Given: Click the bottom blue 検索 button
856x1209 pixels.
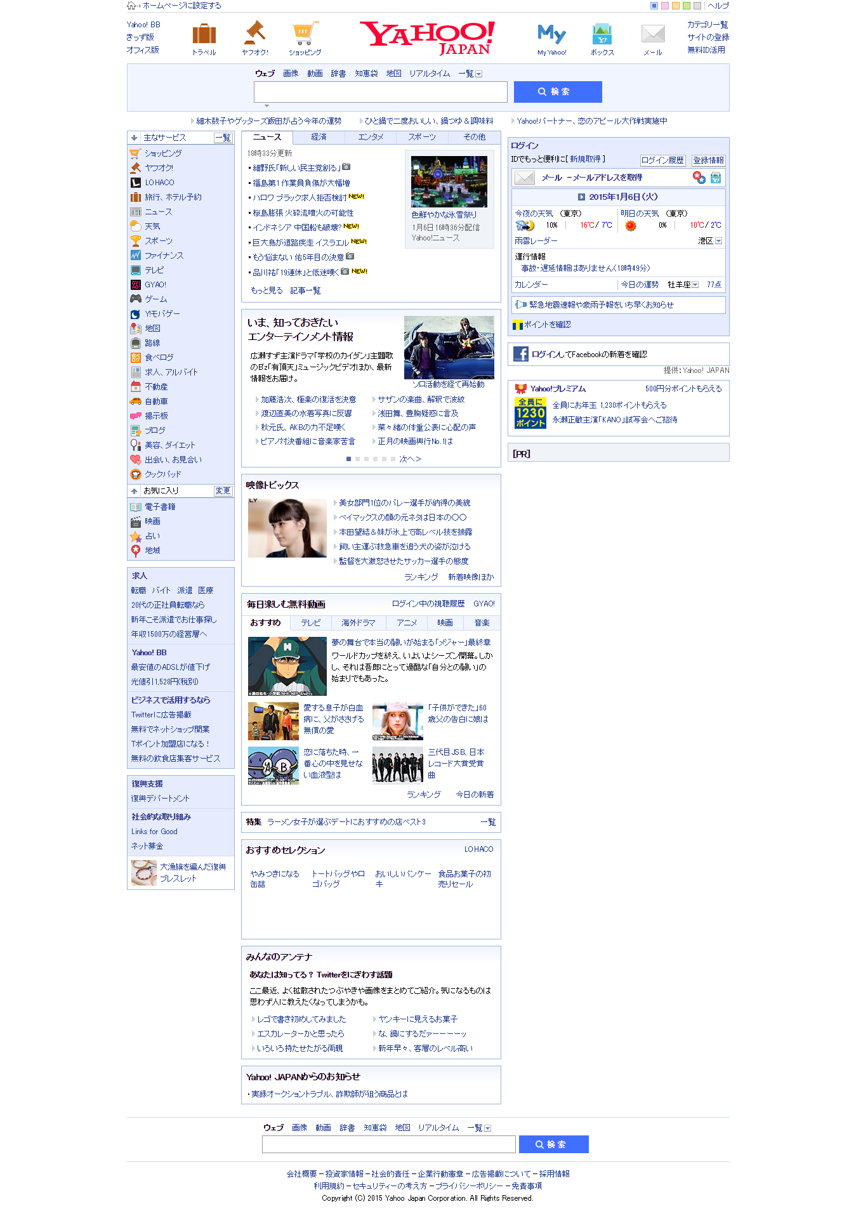Looking at the screenshot, I should [x=554, y=1144].
